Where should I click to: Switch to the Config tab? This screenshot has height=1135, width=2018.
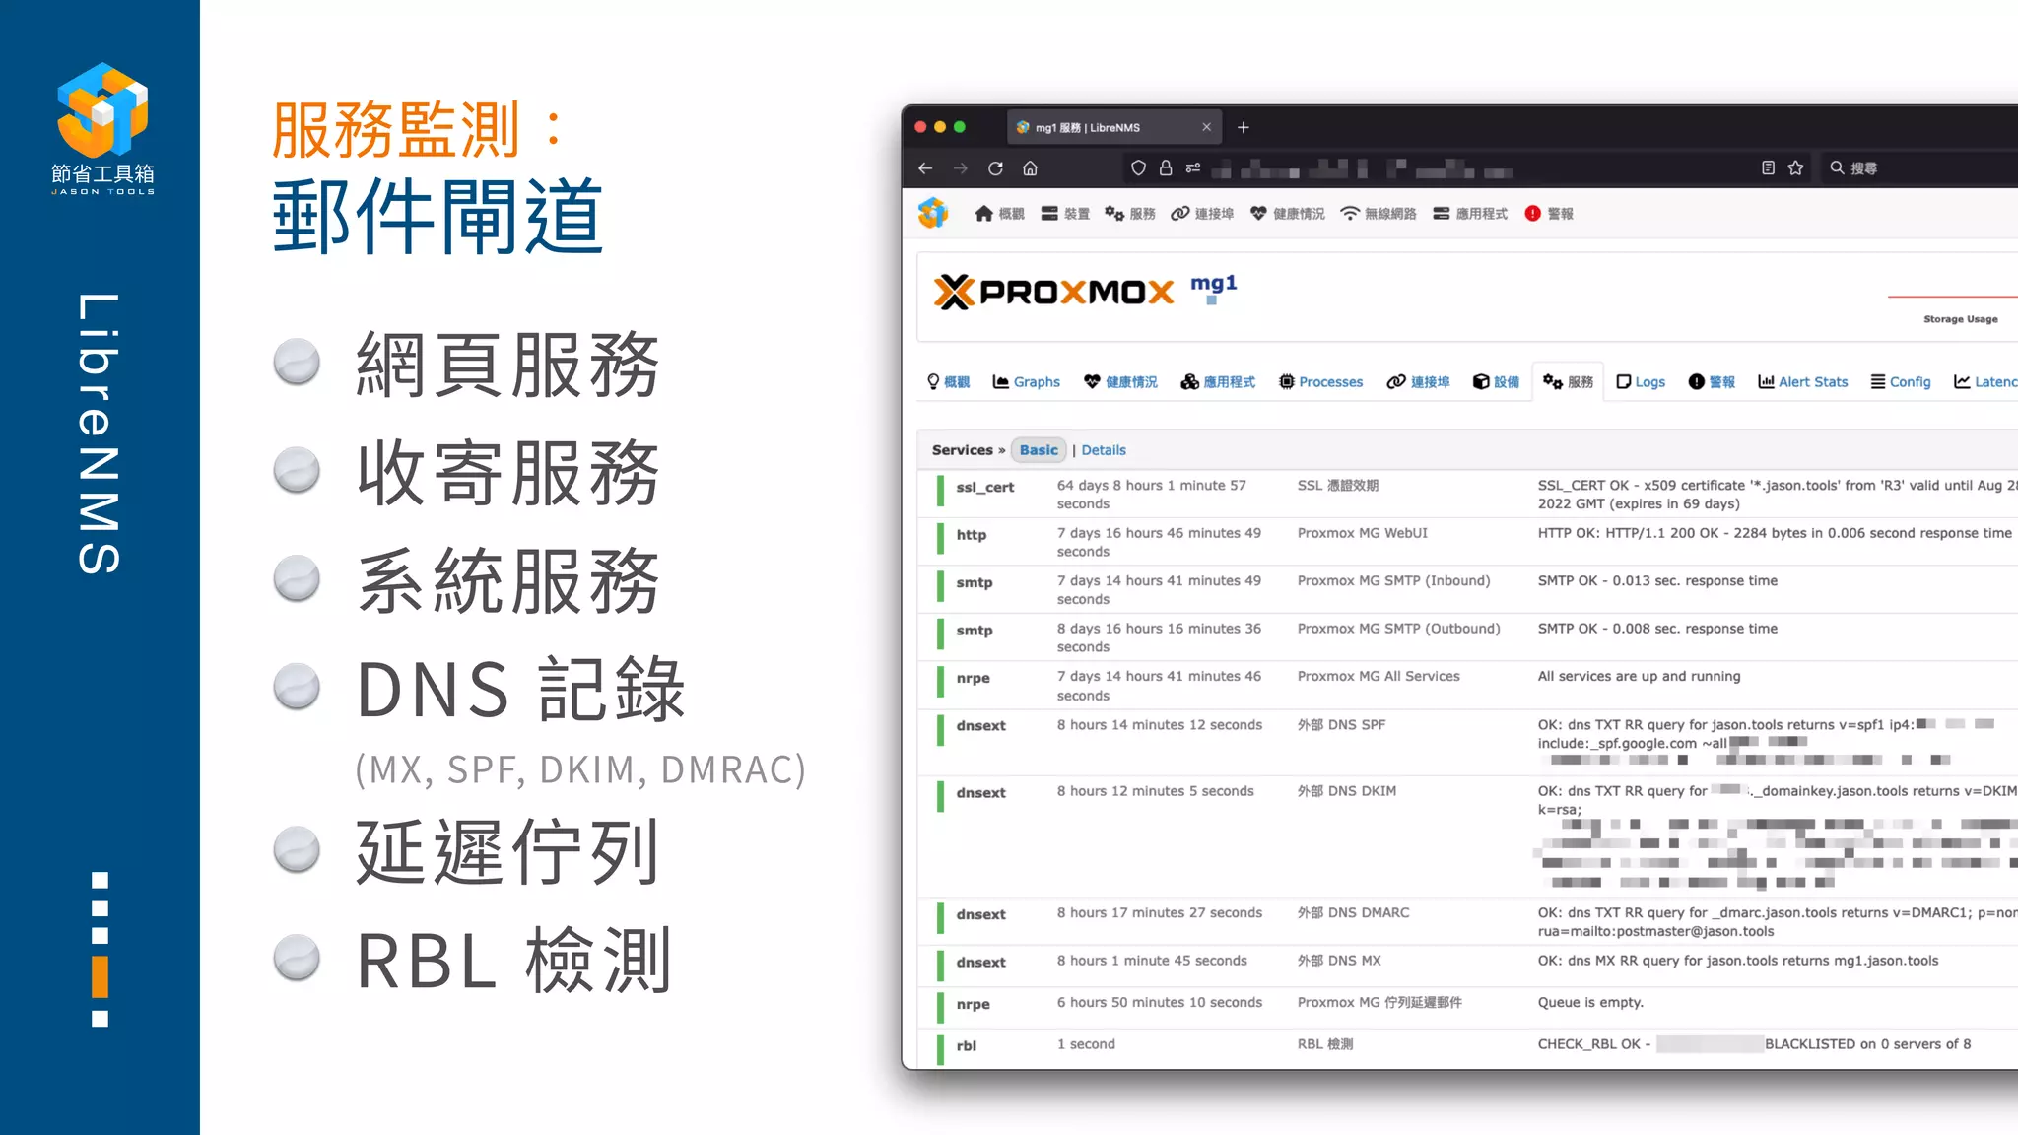point(1901,382)
